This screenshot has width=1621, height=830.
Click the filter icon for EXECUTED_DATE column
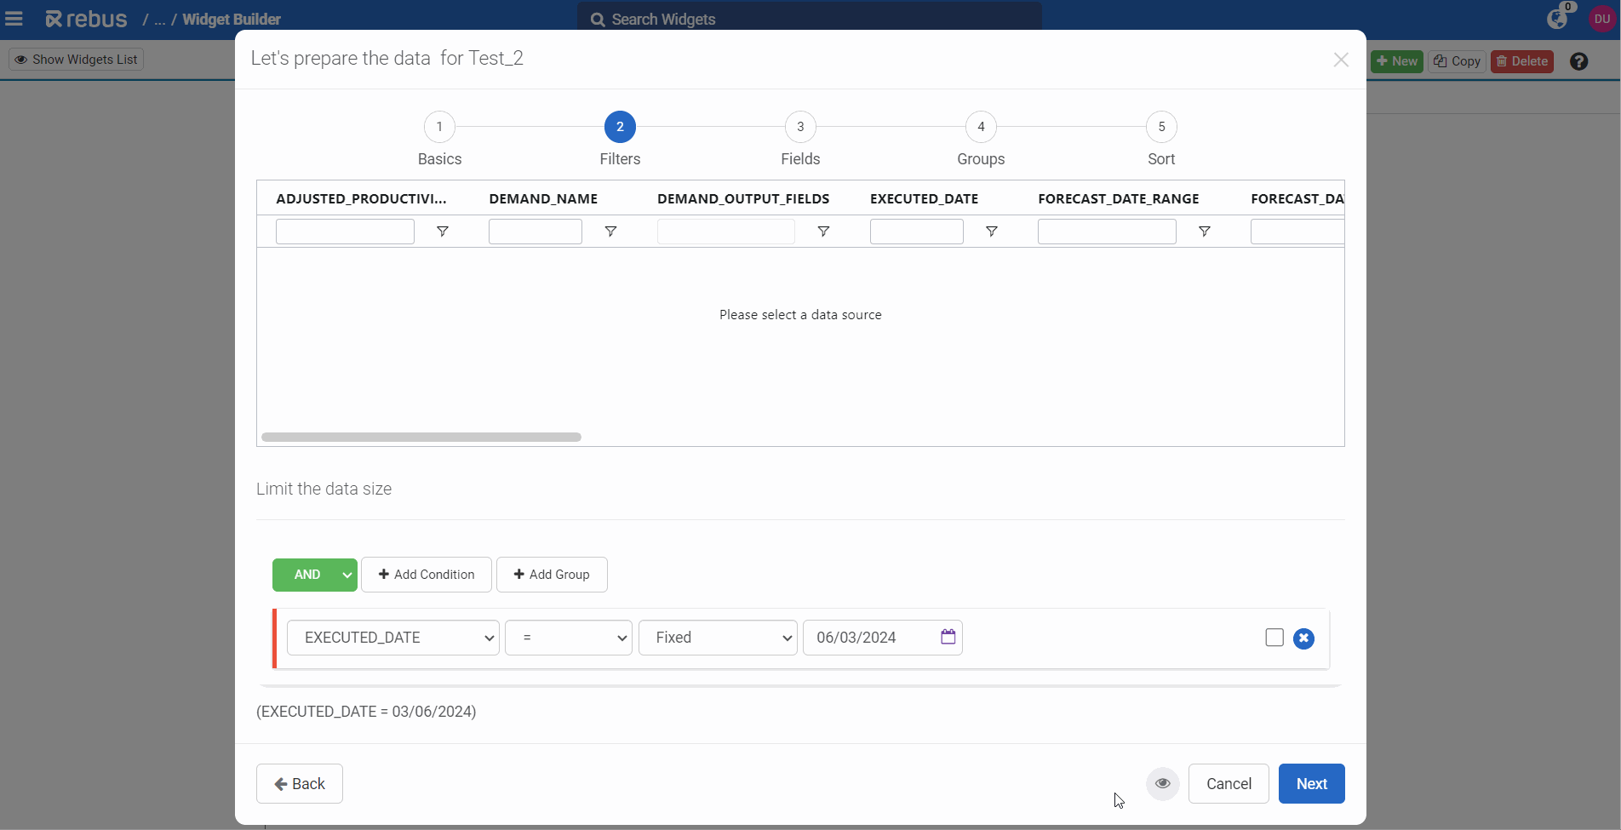pos(991,232)
